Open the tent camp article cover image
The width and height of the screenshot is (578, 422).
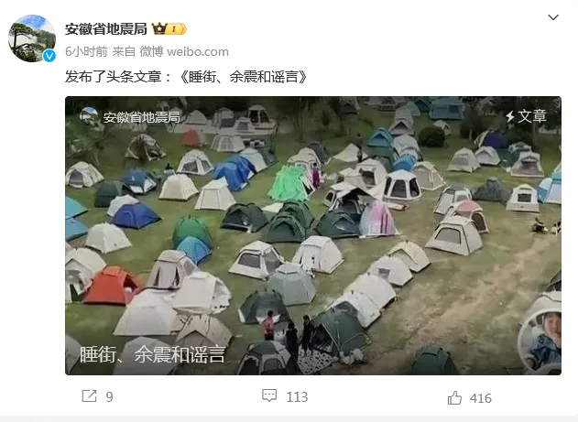pyautogui.click(x=313, y=235)
